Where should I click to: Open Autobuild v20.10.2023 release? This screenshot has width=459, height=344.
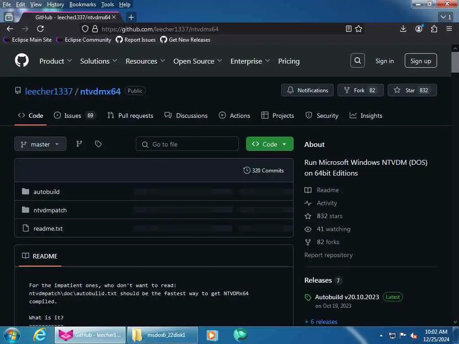pos(347,297)
